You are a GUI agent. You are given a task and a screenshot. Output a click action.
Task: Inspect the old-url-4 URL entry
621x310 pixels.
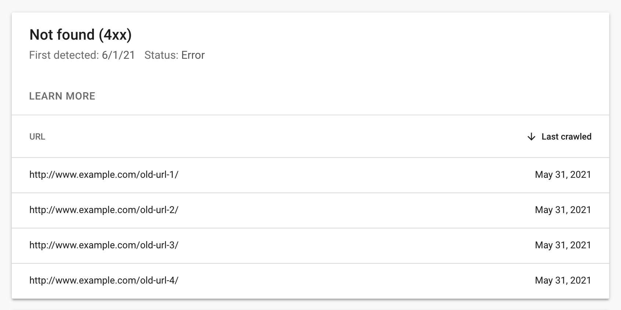104,281
